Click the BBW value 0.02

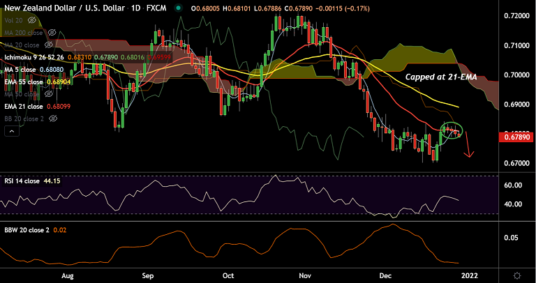click(x=59, y=230)
